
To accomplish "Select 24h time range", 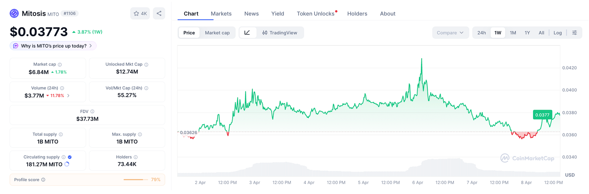I will coord(482,33).
